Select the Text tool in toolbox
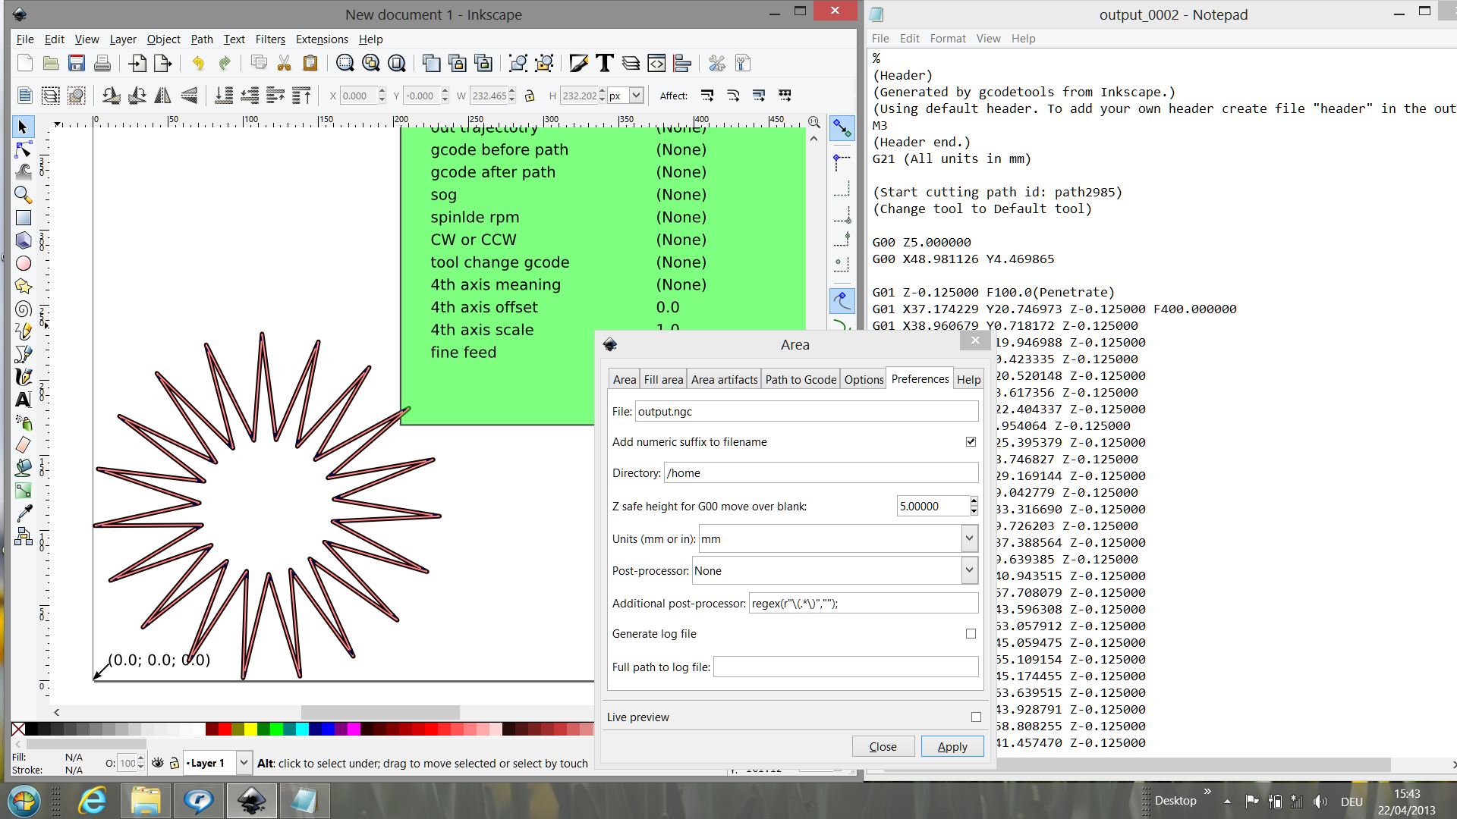 pos(23,400)
